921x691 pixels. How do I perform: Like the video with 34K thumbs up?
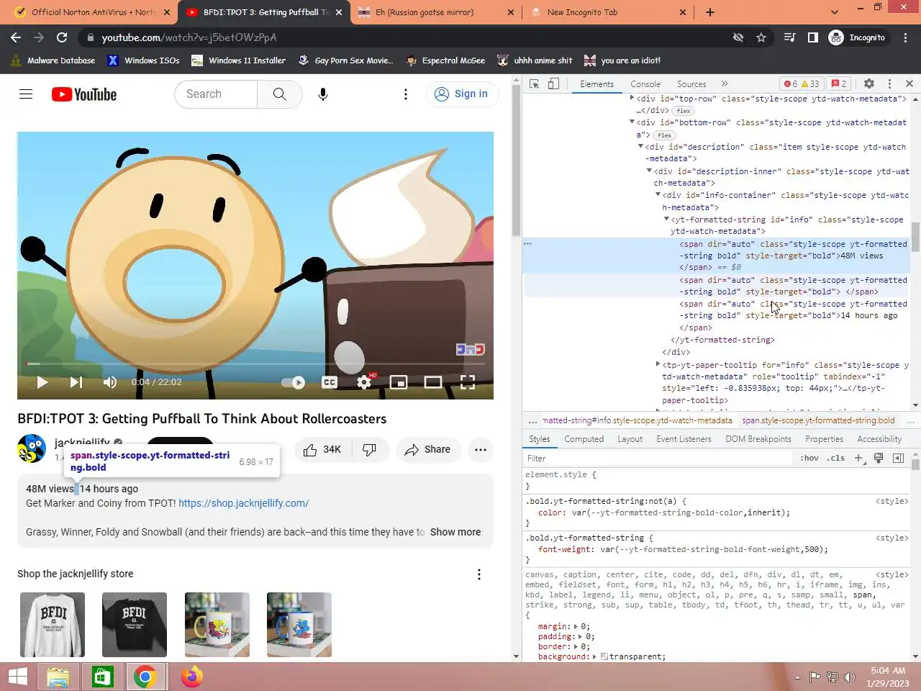click(x=322, y=450)
